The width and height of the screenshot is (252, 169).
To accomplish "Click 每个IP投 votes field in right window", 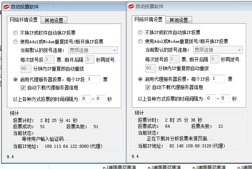I will click(x=218, y=79).
